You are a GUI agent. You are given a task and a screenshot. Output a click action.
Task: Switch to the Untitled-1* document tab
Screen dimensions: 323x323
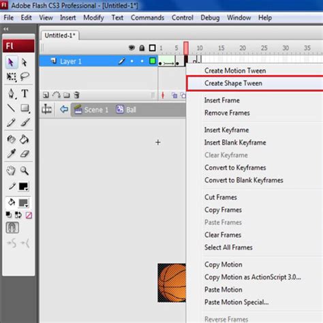pos(60,35)
